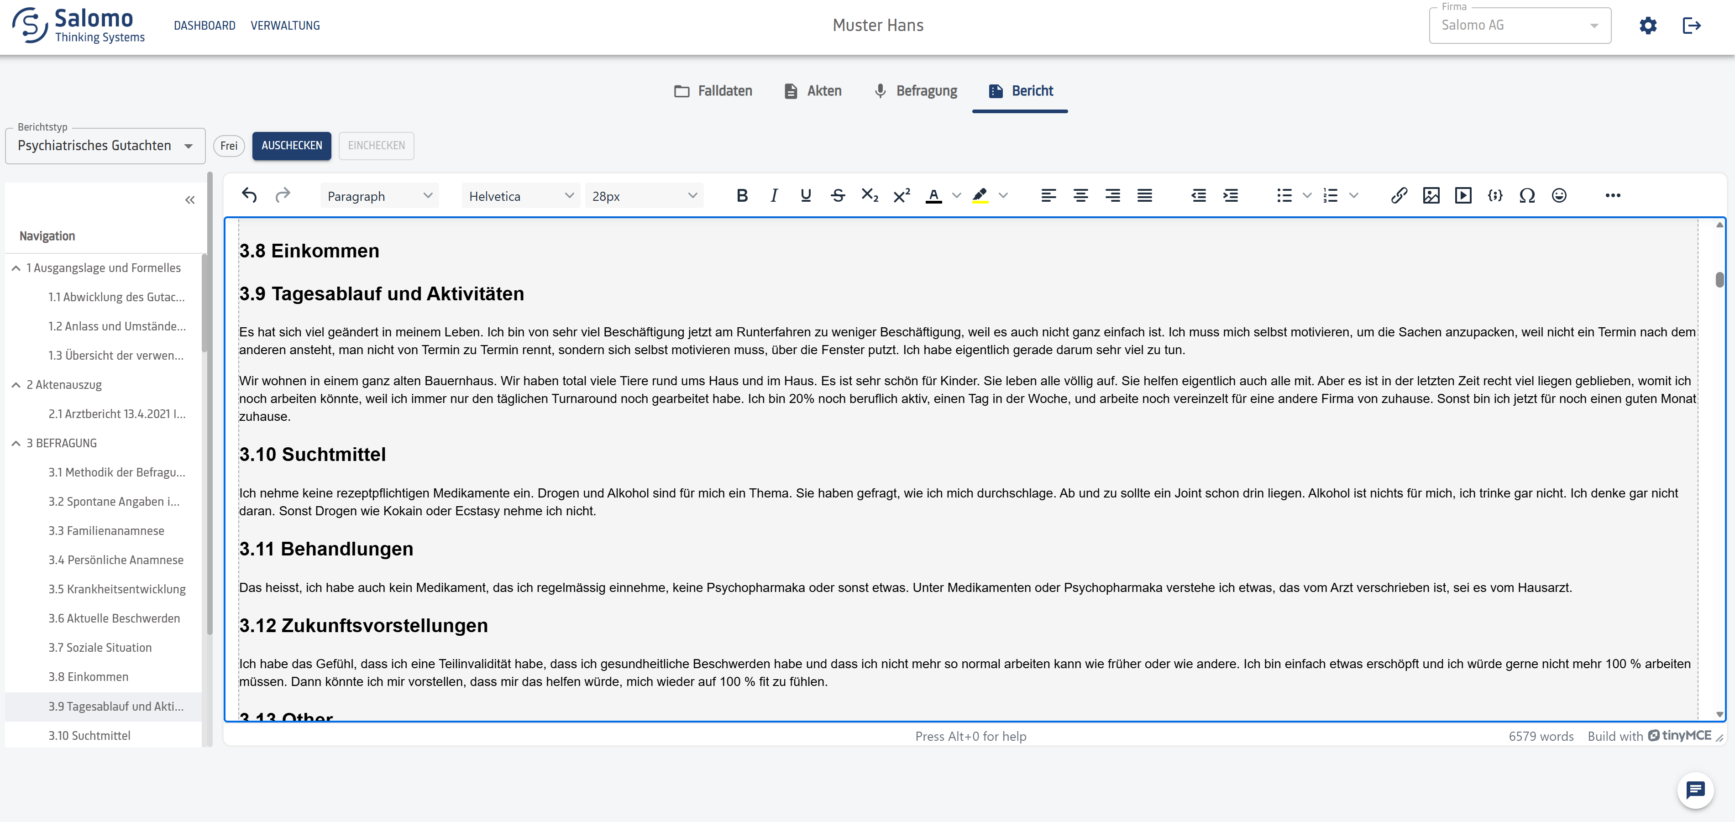Click the redo arrow icon

pyautogui.click(x=282, y=195)
